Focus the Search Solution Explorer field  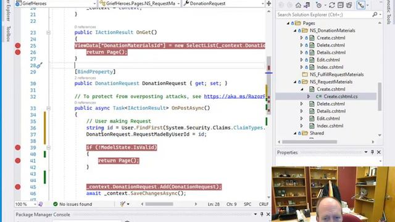323,15
